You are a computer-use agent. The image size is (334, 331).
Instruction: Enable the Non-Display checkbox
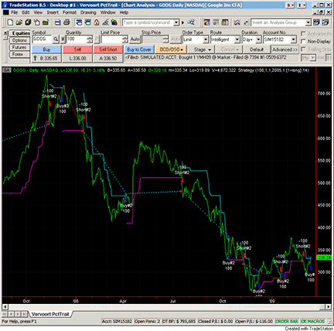(x=303, y=42)
